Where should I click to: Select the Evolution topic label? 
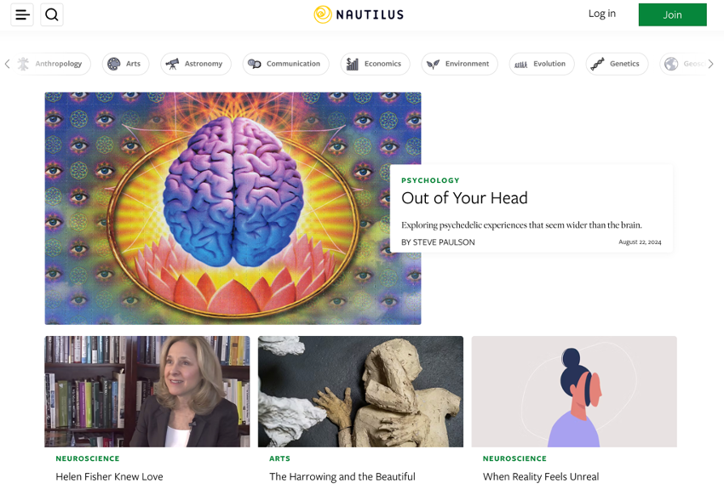pos(549,64)
